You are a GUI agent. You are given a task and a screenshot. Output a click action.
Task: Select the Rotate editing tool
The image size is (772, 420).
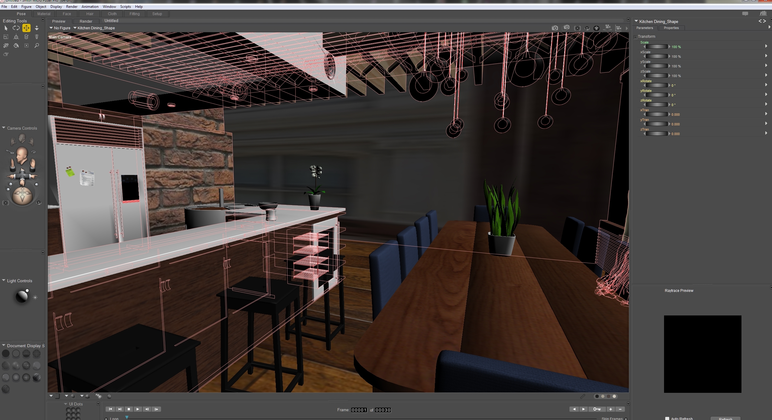(16, 28)
